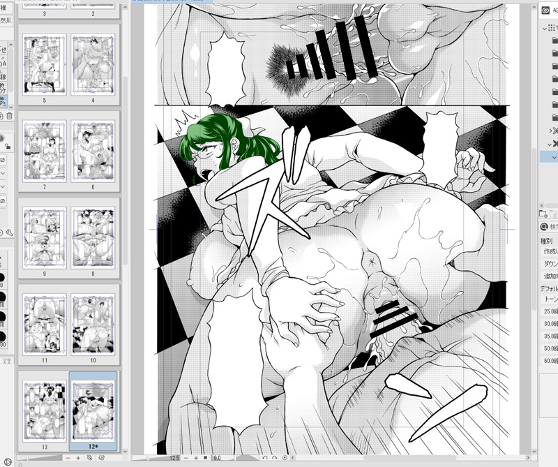Reset canvas rotation icon
The image size is (558, 467).
click(285, 458)
